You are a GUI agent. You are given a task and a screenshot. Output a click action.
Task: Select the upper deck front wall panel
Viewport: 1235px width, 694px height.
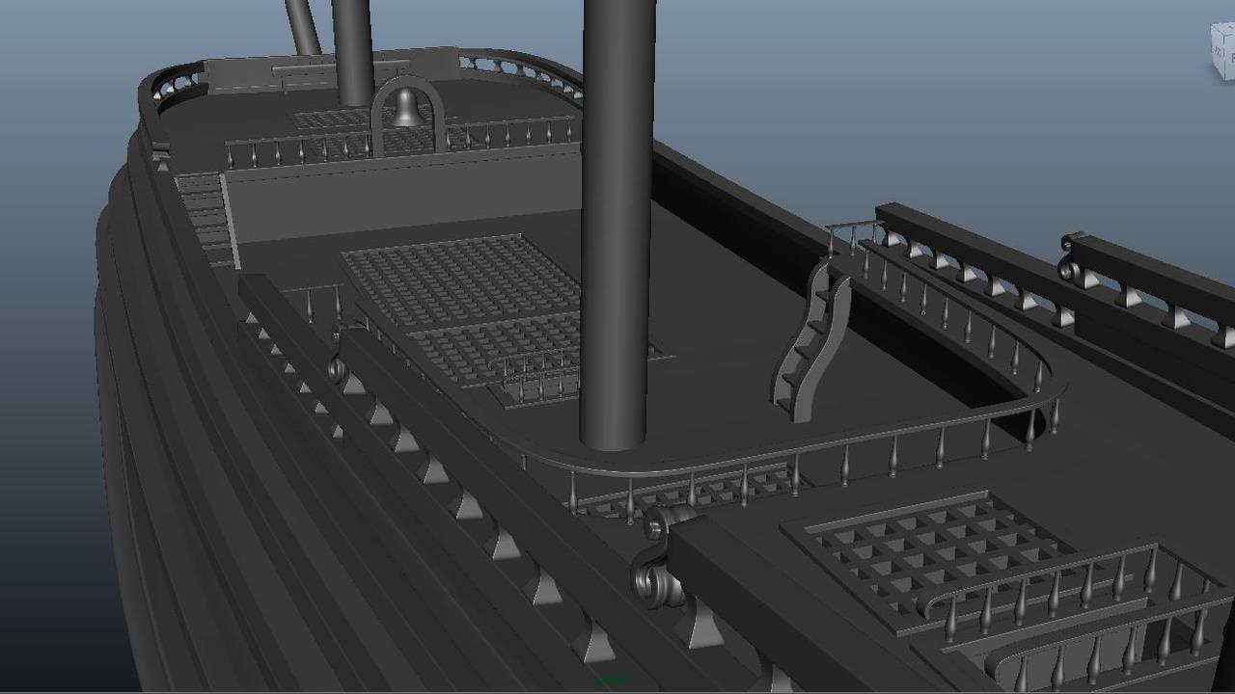386,198
